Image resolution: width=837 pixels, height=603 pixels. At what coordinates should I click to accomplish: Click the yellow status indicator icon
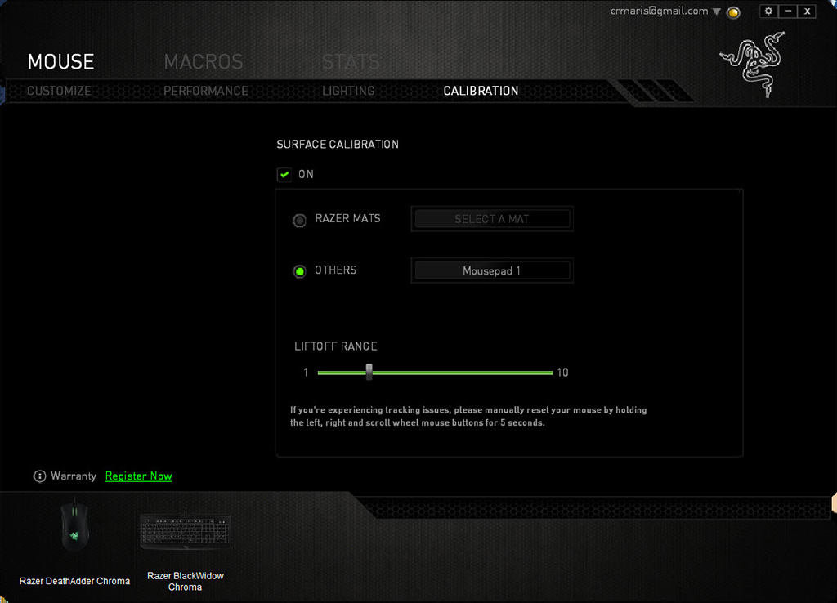[x=733, y=12]
